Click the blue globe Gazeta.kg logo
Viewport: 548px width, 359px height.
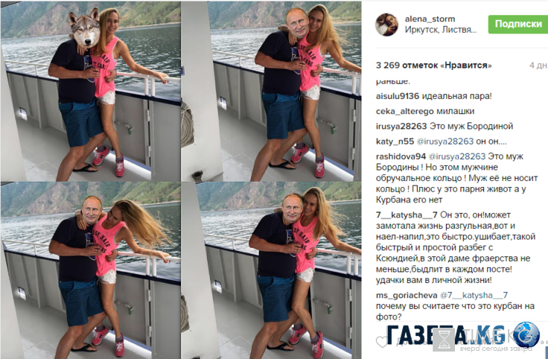[x=526, y=334]
